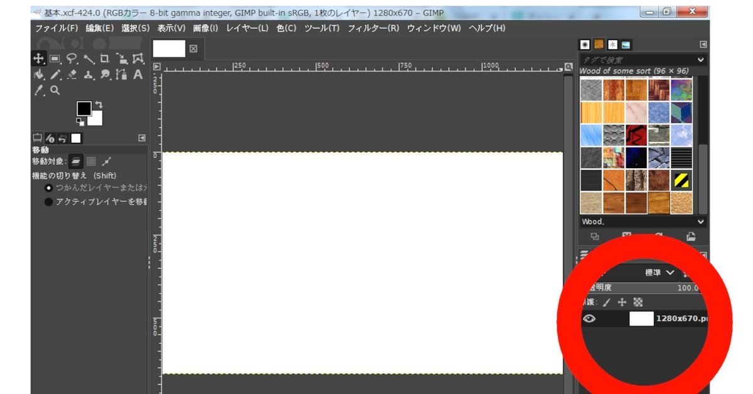Select the Color Picker eyedropper tool
The height and width of the screenshot is (394, 753).
click(38, 91)
